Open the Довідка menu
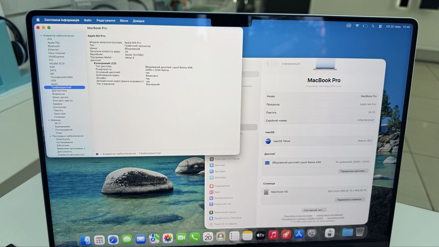Viewport: 439px width, 247px height. tap(139, 21)
